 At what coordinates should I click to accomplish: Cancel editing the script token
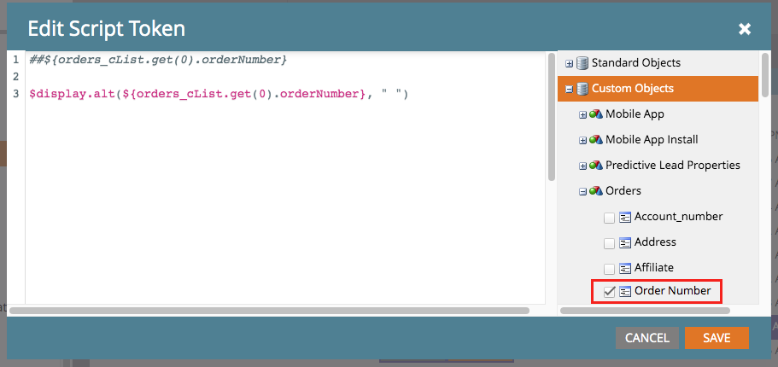[x=647, y=338]
